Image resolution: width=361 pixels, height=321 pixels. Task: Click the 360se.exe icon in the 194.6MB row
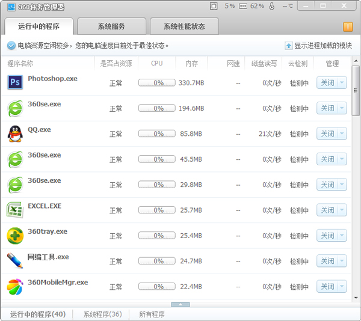pos(15,108)
